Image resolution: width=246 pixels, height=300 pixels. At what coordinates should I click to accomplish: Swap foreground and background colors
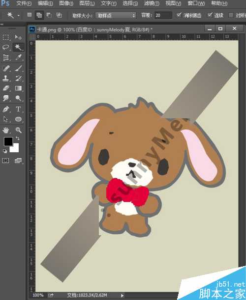coord(17,138)
